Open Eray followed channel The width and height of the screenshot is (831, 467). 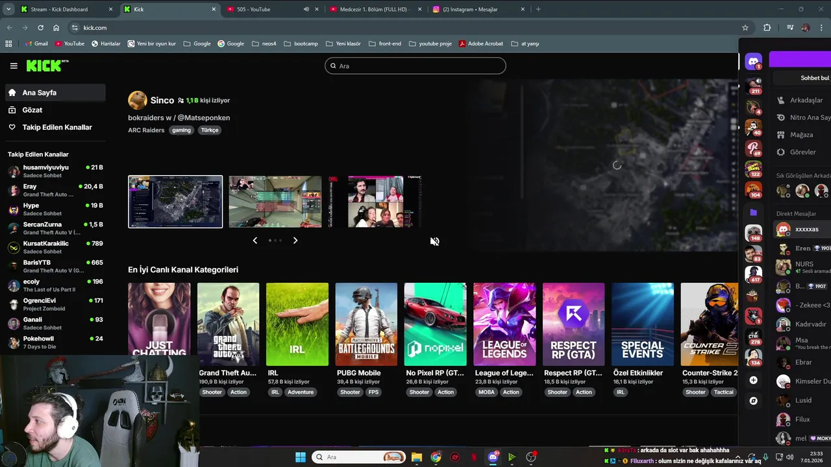pyautogui.click(x=55, y=190)
